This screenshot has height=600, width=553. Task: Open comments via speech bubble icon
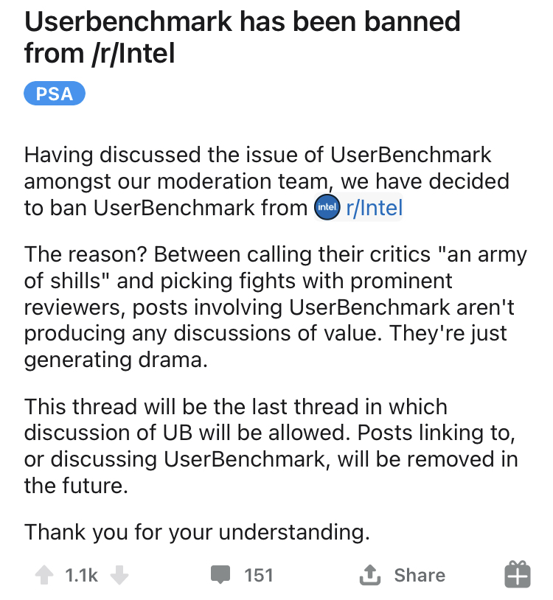coord(220,575)
